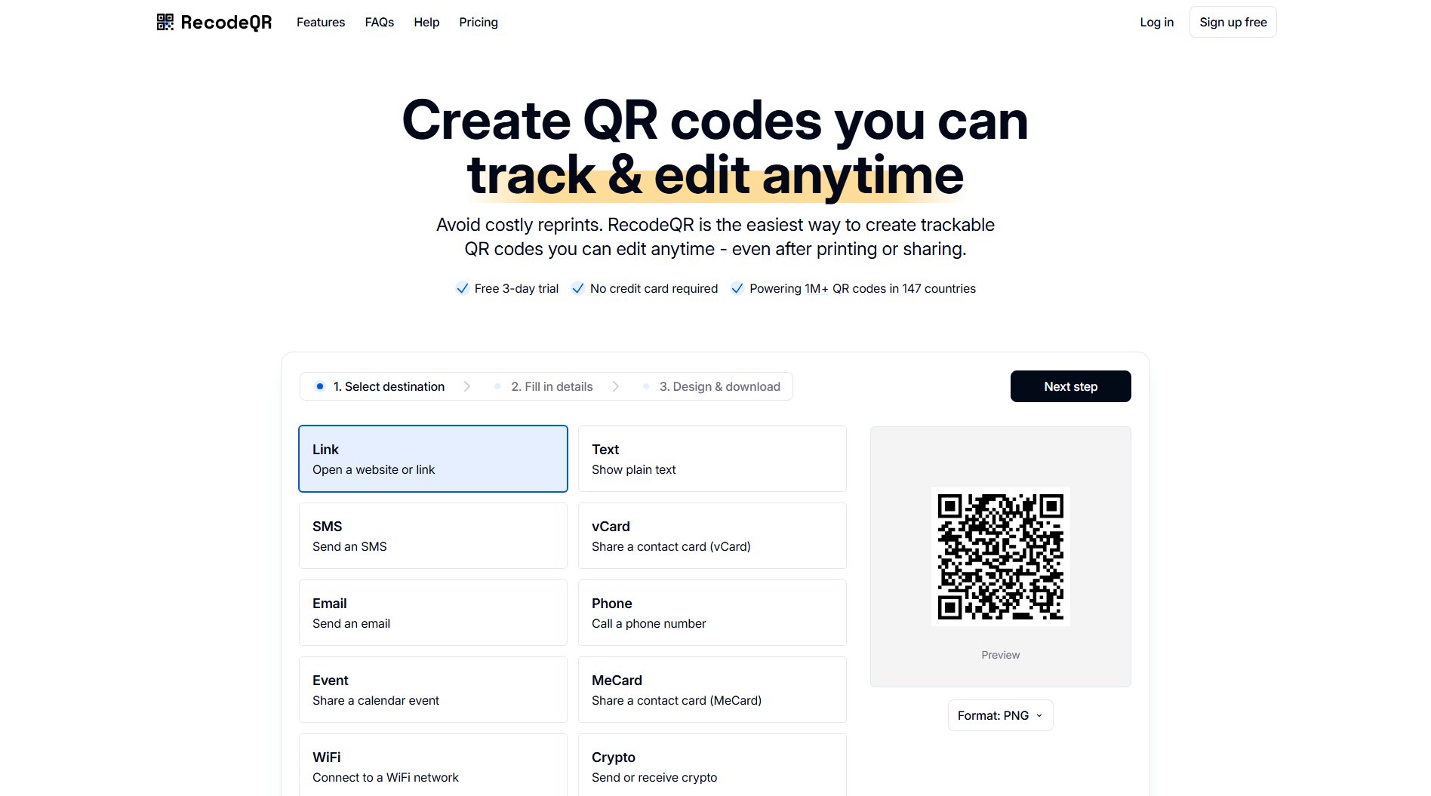Image resolution: width=1431 pixels, height=796 pixels.
Task: Select the Link destination option
Action: [x=433, y=459]
